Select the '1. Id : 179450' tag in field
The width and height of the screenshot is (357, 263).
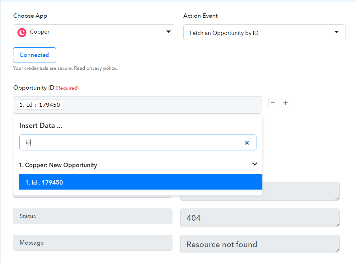pos(40,105)
